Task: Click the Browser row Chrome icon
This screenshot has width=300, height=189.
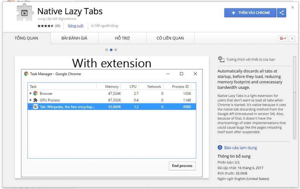Action: (36, 93)
